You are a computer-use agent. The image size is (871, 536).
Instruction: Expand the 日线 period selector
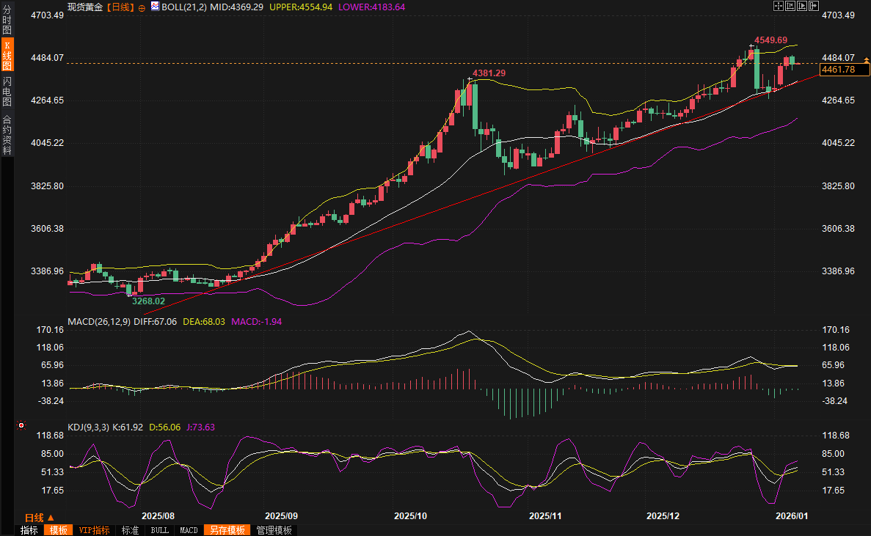click(40, 518)
